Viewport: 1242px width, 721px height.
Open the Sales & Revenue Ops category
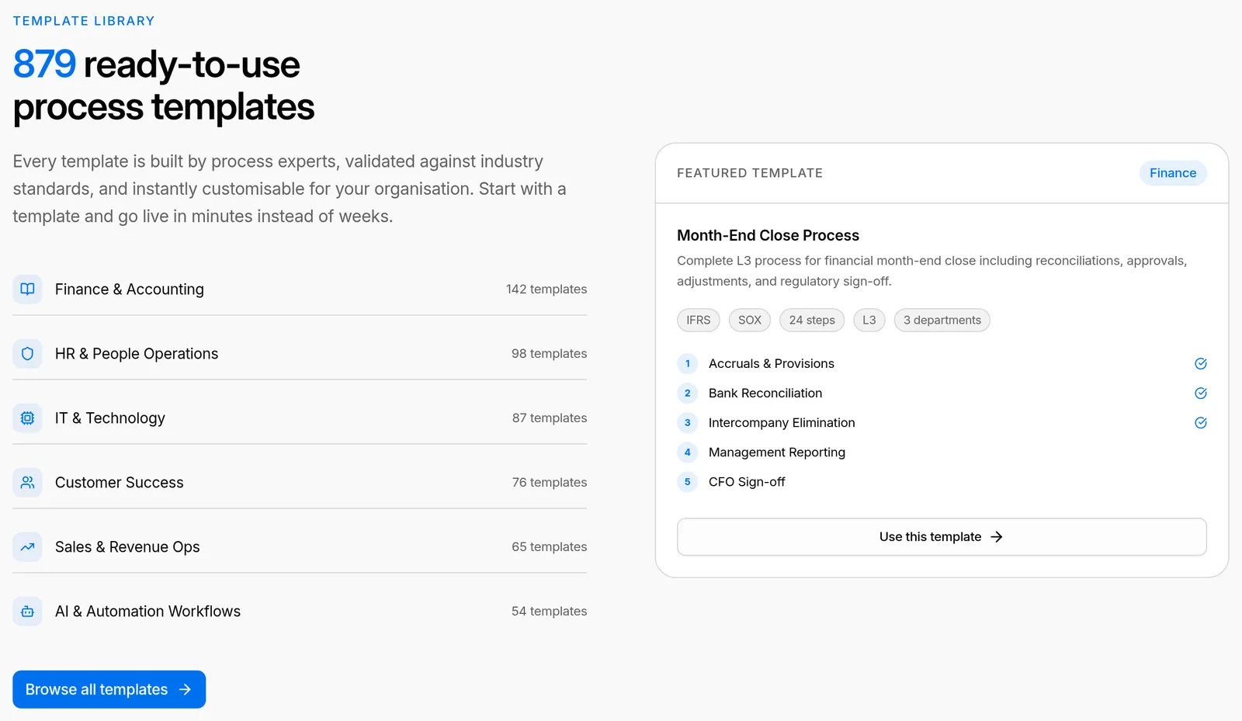click(300, 546)
